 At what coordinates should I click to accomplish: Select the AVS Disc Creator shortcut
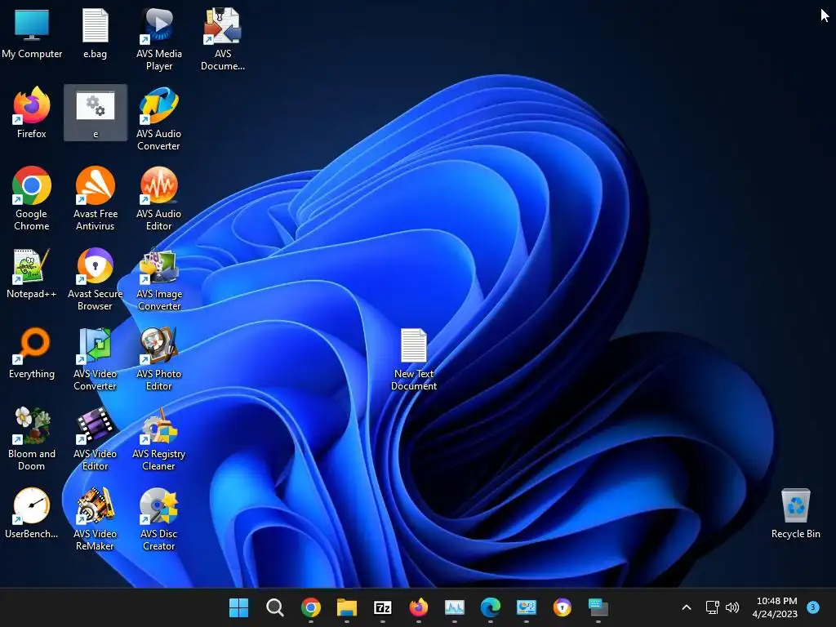[159, 518]
